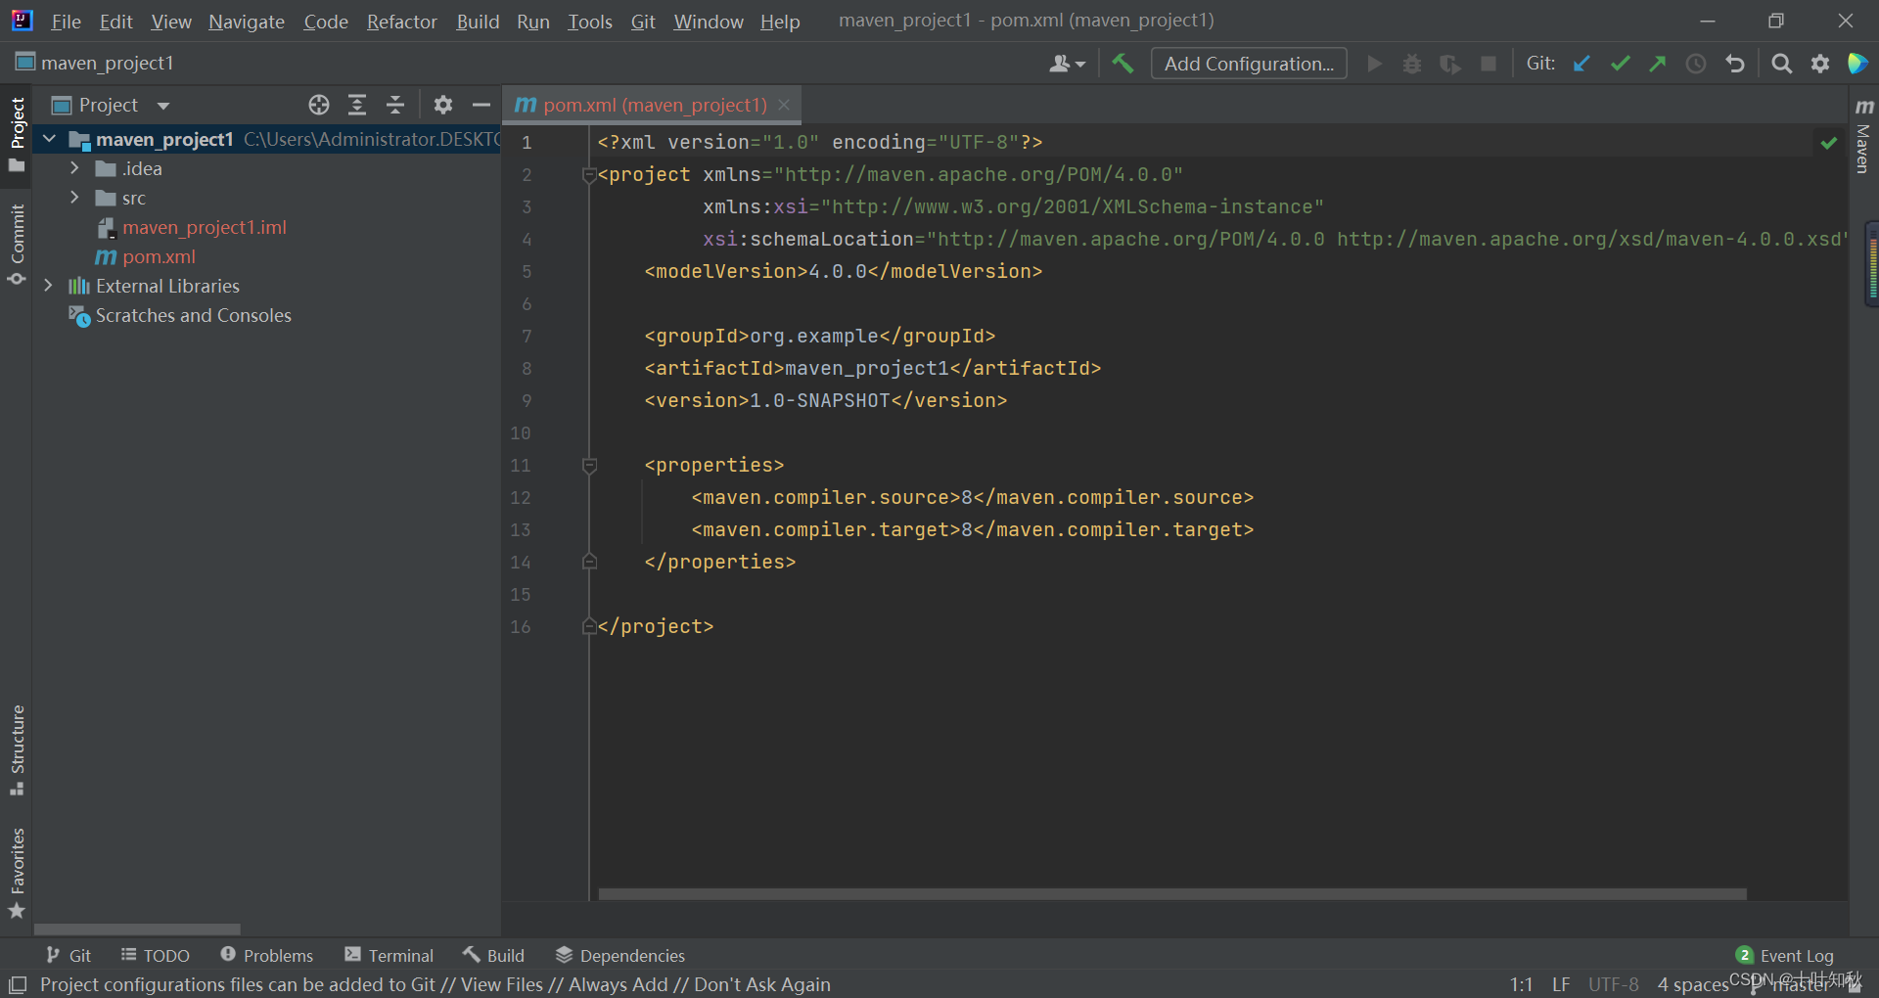Click the UTF-8 encoding in status bar

pyautogui.click(x=1613, y=984)
